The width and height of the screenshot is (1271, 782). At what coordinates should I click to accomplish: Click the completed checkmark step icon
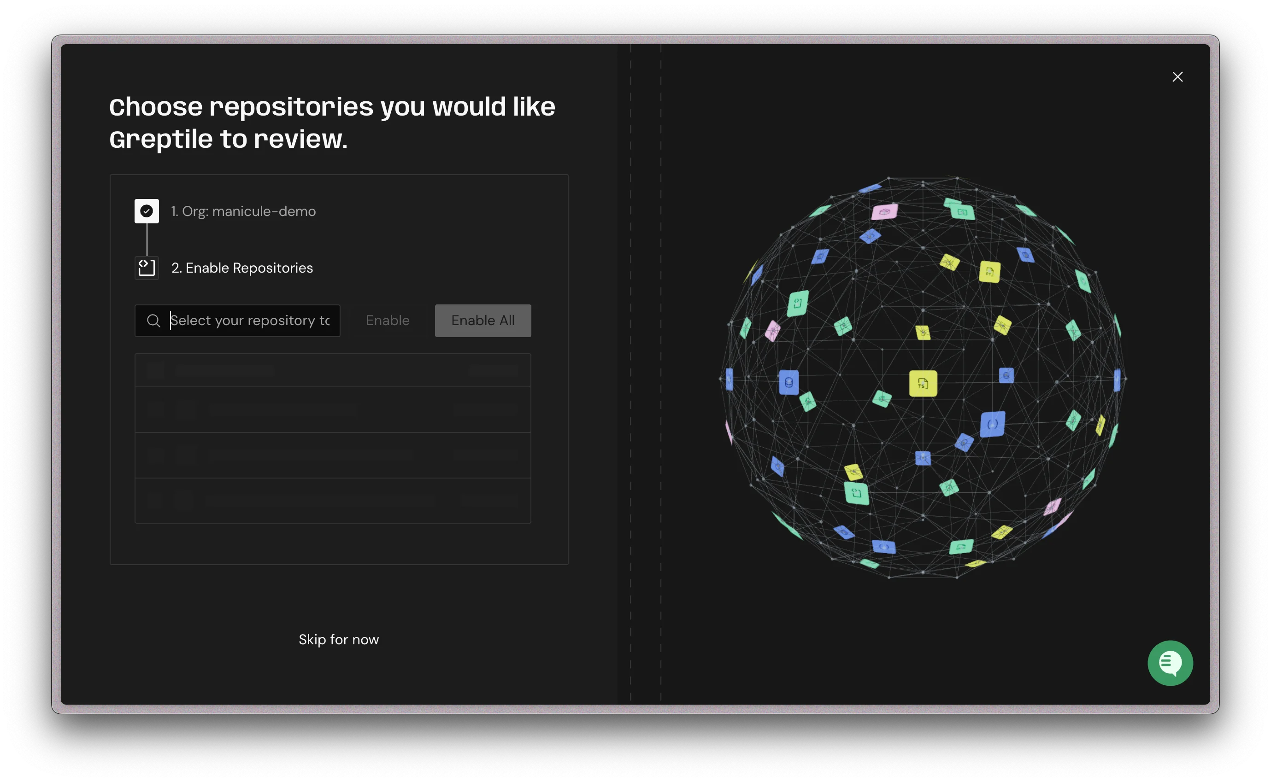pyautogui.click(x=147, y=211)
